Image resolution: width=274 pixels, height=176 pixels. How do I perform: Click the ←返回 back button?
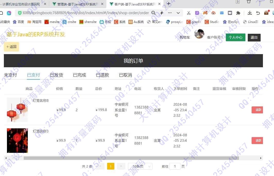point(12,47)
